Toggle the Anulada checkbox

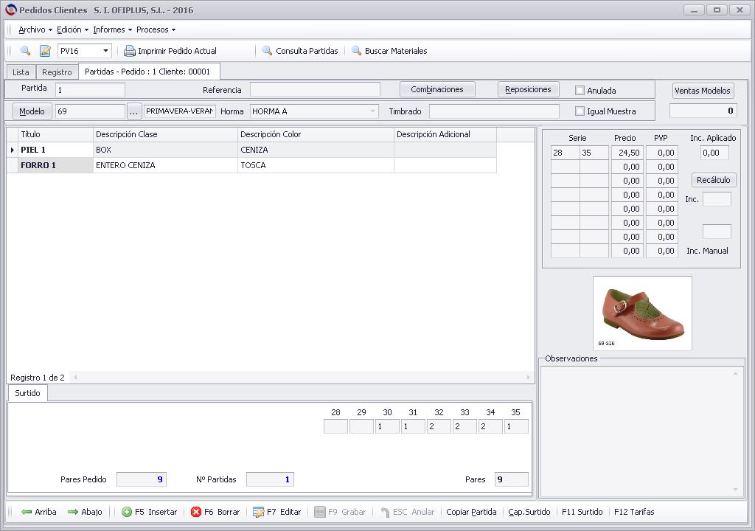[x=580, y=90]
